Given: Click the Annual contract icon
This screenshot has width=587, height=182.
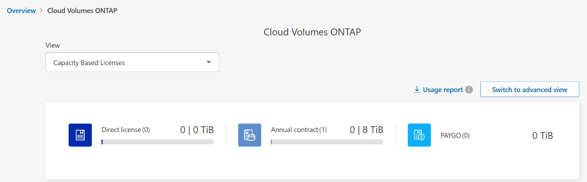Looking at the screenshot, I should tap(249, 135).
